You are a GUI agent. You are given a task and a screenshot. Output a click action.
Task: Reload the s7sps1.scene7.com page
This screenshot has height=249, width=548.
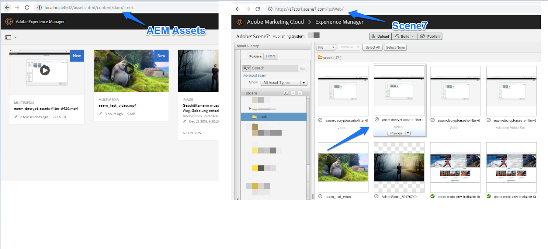pyautogui.click(x=258, y=9)
